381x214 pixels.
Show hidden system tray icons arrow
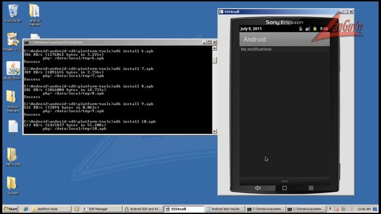click(330, 209)
